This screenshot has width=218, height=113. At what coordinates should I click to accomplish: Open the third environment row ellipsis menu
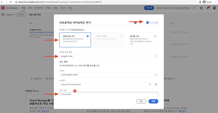click(x=186, y=56)
